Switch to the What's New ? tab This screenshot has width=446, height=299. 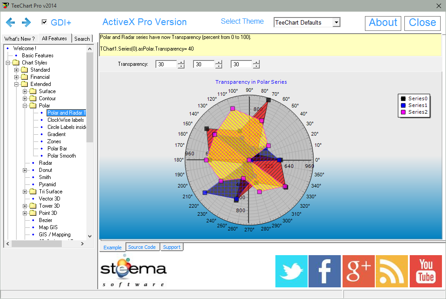19,38
